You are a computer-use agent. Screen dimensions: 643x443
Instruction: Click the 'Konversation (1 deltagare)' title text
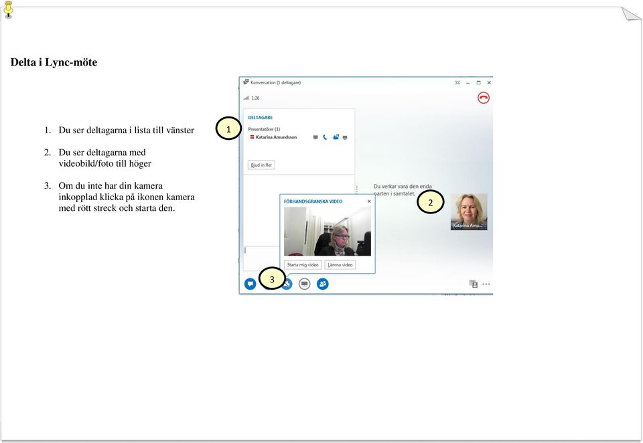(275, 82)
